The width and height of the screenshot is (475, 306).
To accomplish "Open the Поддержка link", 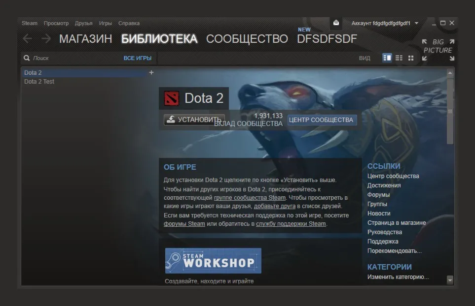I will (383, 242).
